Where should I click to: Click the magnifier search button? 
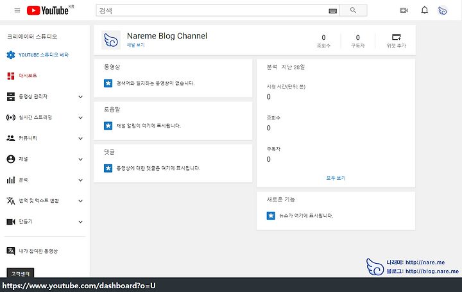354,10
